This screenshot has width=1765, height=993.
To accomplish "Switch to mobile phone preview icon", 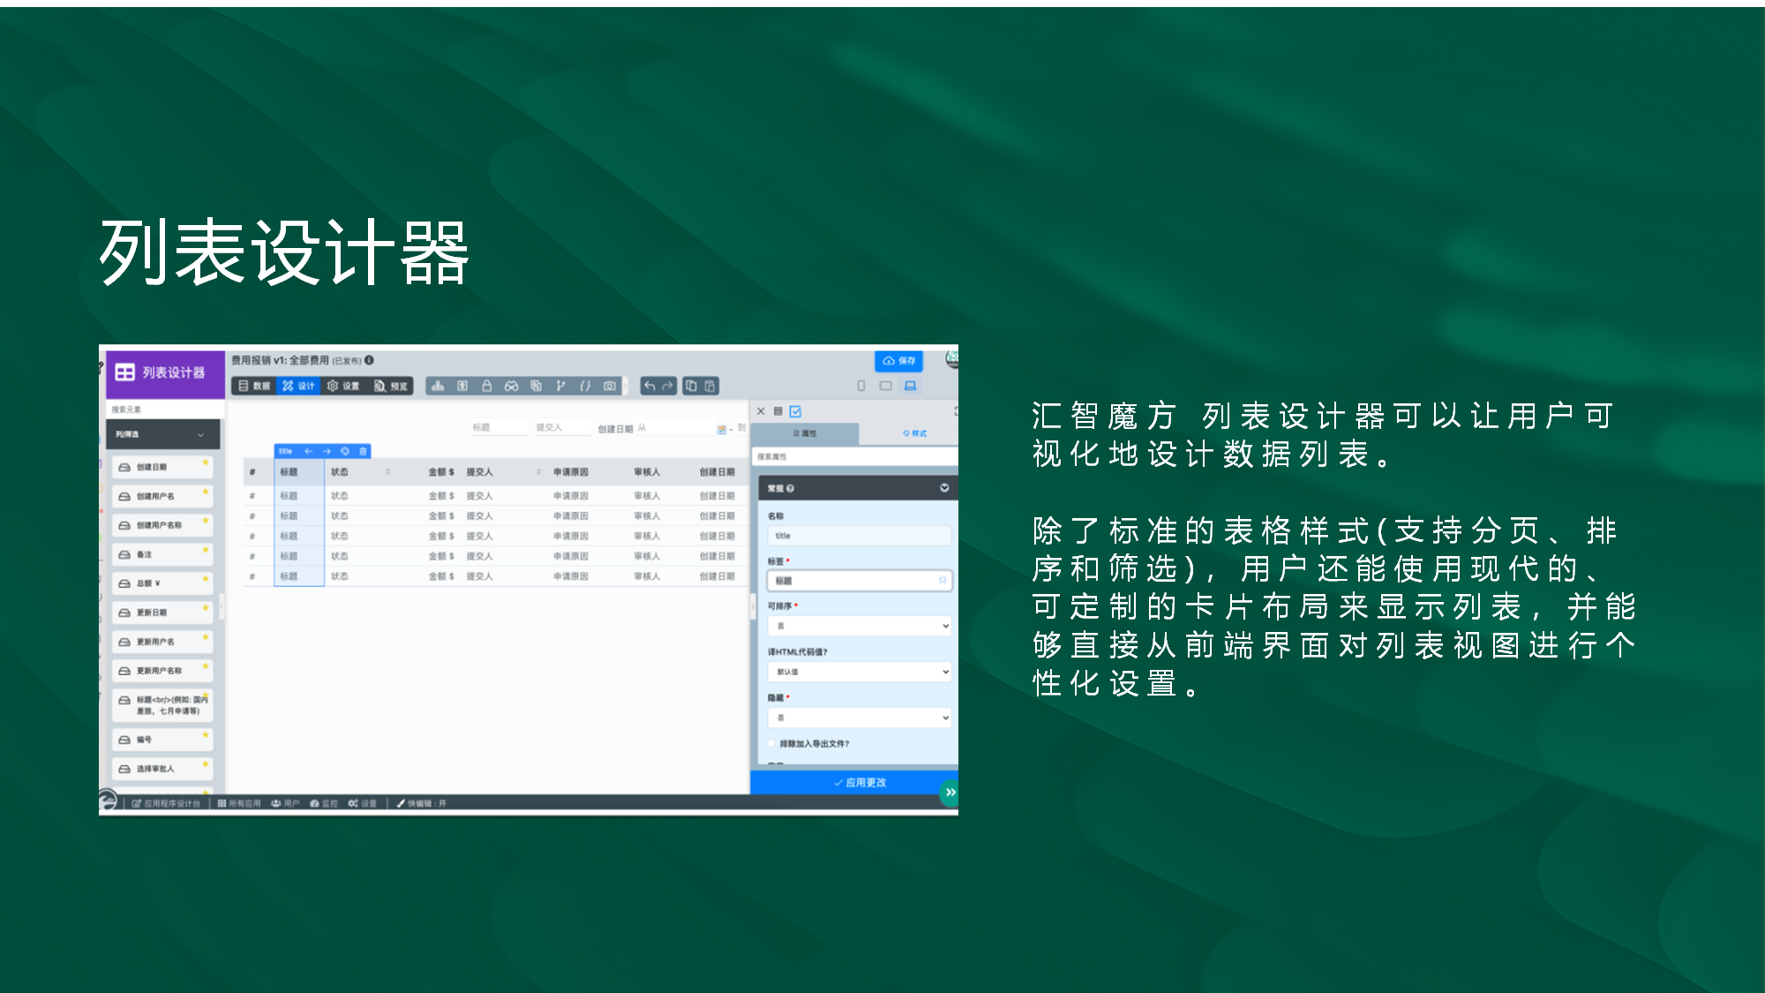I will [x=861, y=386].
